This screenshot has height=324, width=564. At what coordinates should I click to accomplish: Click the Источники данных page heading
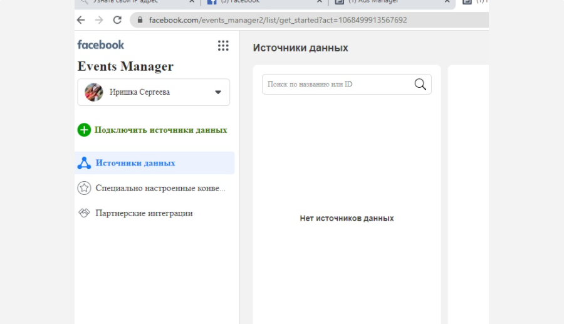pyautogui.click(x=300, y=48)
